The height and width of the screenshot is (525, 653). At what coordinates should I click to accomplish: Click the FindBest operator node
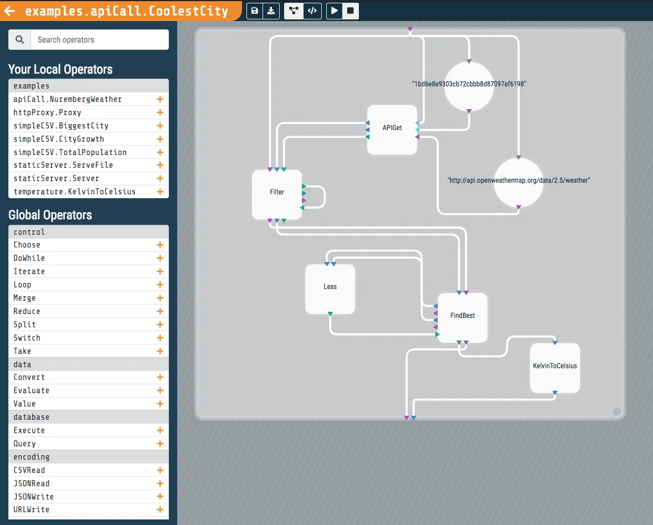(x=462, y=316)
